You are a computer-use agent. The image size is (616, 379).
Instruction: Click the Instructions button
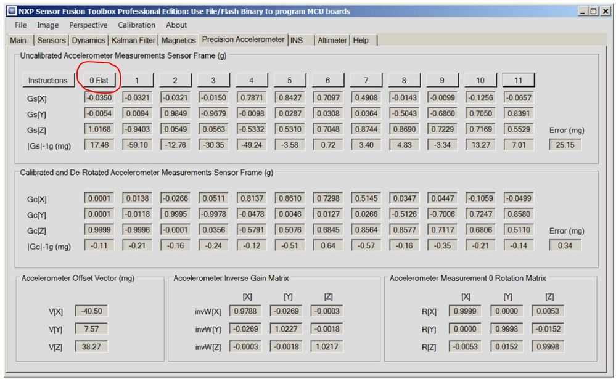click(48, 80)
